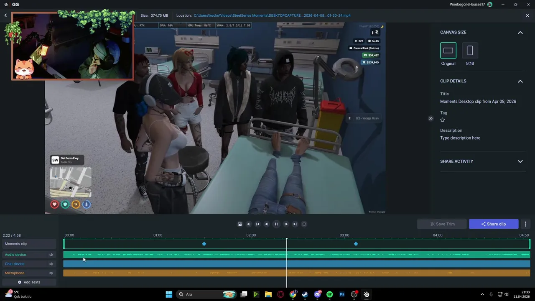535x301 pixels.
Task: Open the weather widget in the taskbar
Action: (x=18, y=294)
